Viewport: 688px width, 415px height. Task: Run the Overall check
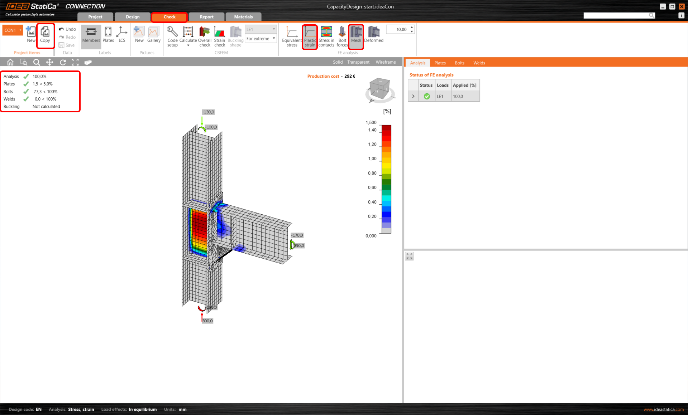tap(205, 36)
